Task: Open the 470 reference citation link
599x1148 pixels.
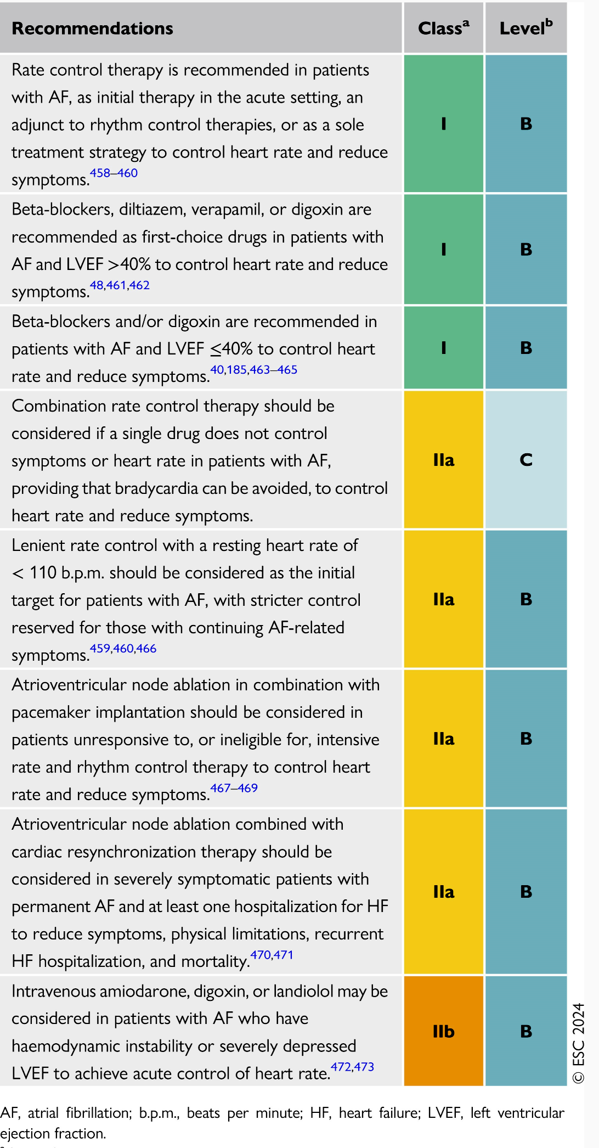Action: pos(261,955)
